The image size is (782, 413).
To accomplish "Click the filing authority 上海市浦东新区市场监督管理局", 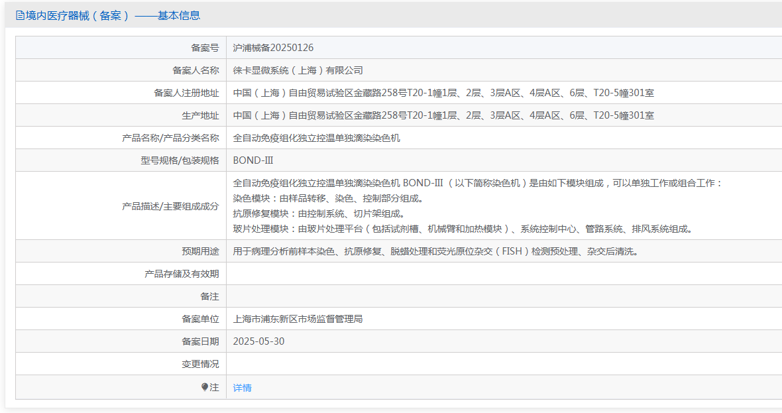I will tap(298, 319).
